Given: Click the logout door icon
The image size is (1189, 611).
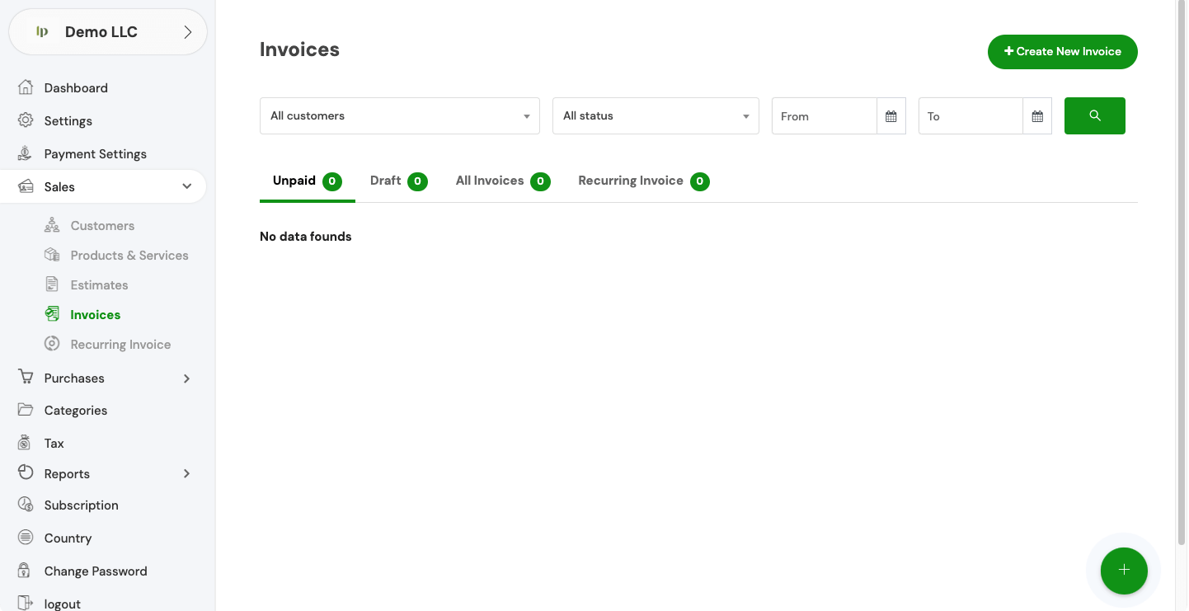Looking at the screenshot, I should (26, 604).
